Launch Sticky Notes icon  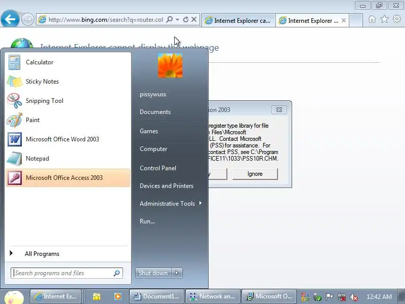click(x=15, y=82)
